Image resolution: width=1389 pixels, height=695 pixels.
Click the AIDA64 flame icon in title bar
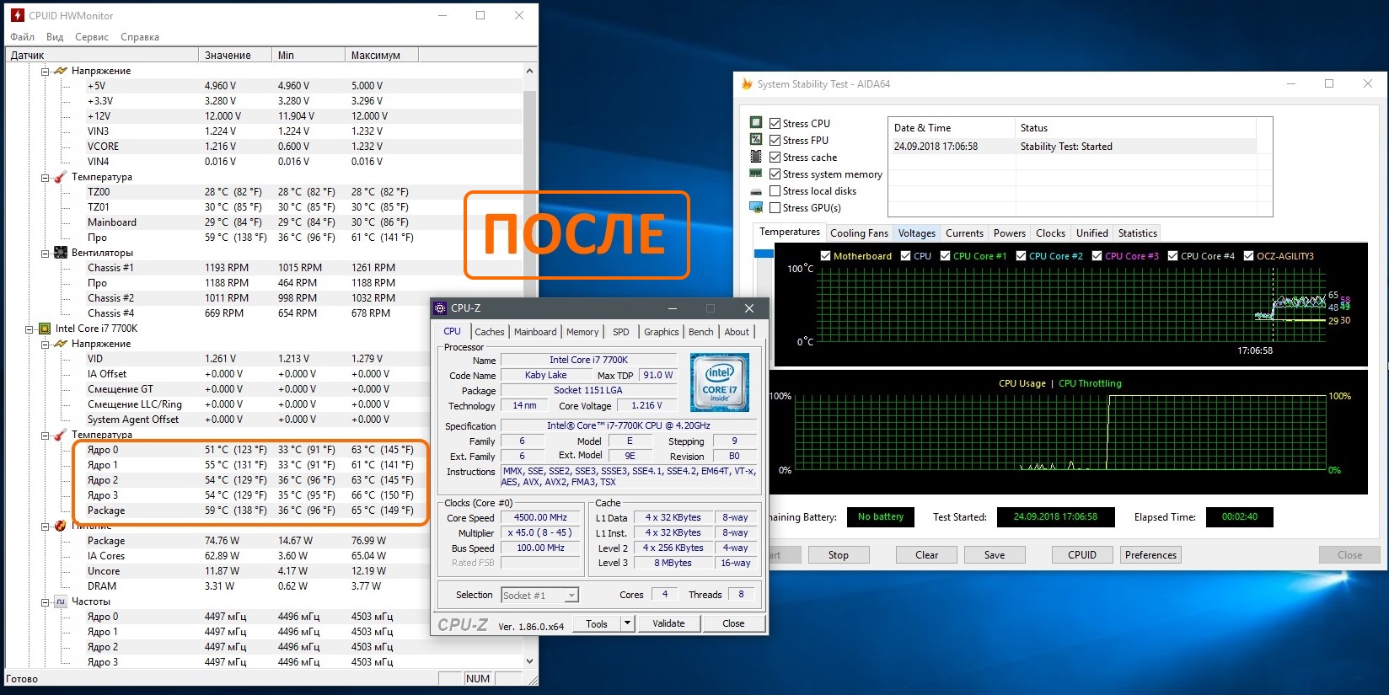coord(747,83)
